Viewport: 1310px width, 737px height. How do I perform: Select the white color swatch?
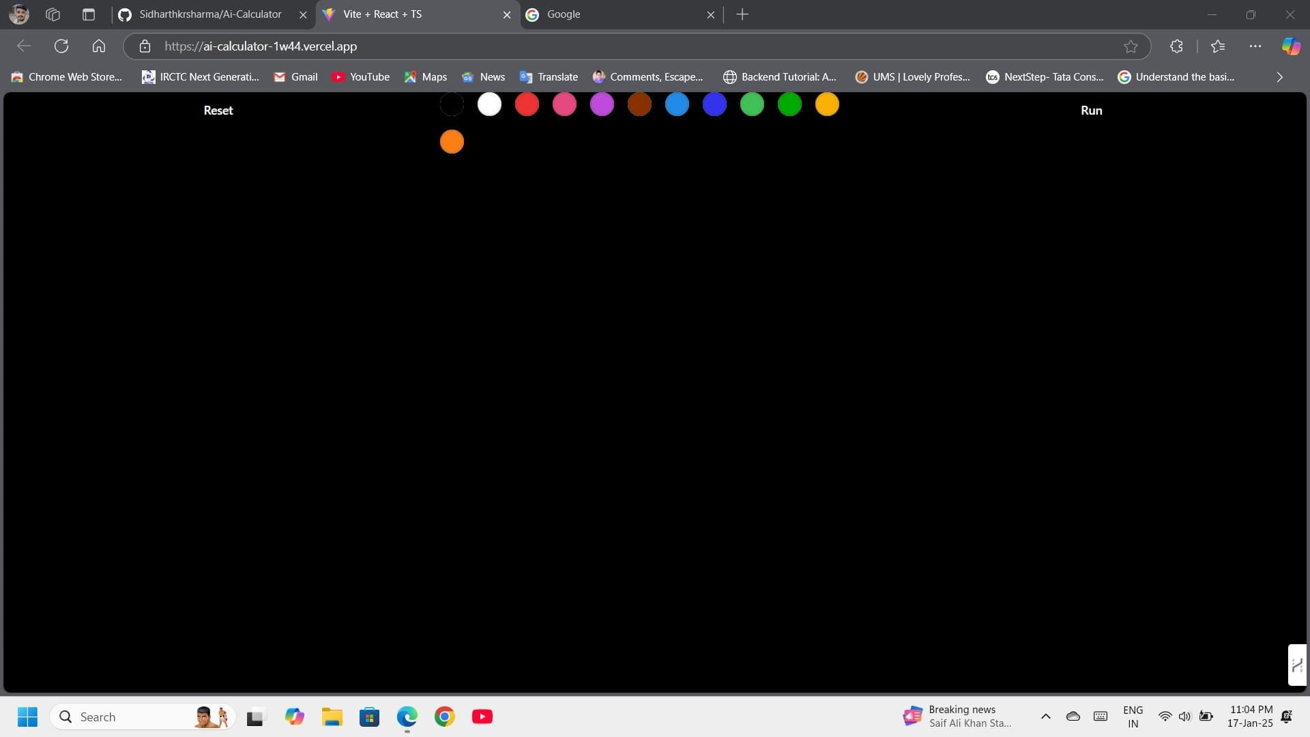tap(489, 104)
